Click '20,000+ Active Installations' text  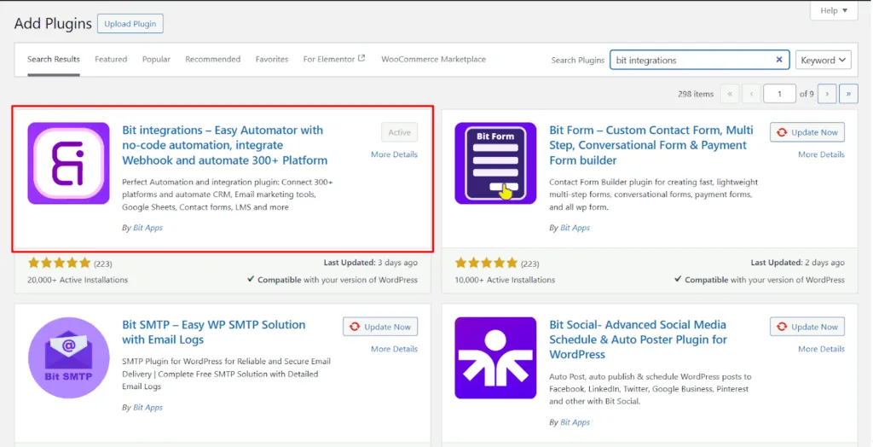pyautogui.click(x=78, y=280)
